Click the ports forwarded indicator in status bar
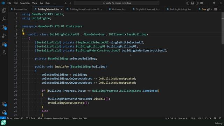224x126 pixels. pyautogui.click(x=40, y=118)
